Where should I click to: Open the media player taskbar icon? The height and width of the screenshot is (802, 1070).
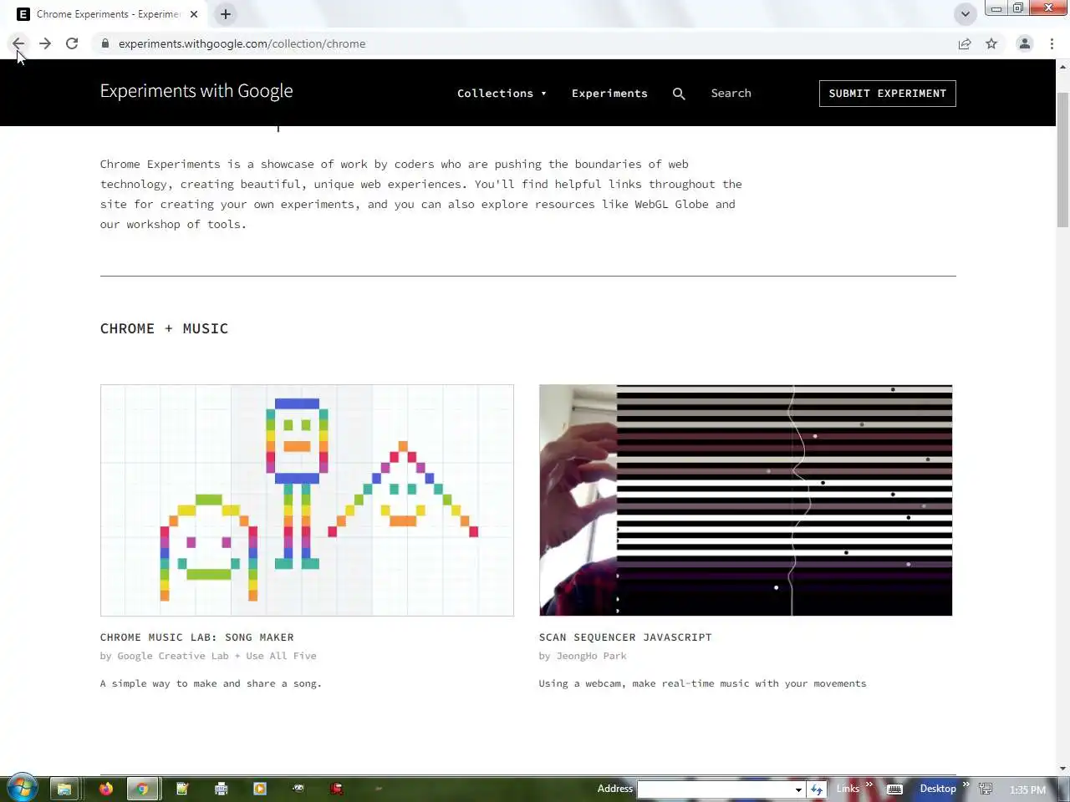click(x=260, y=789)
